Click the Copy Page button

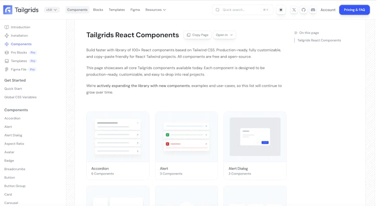(197, 35)
